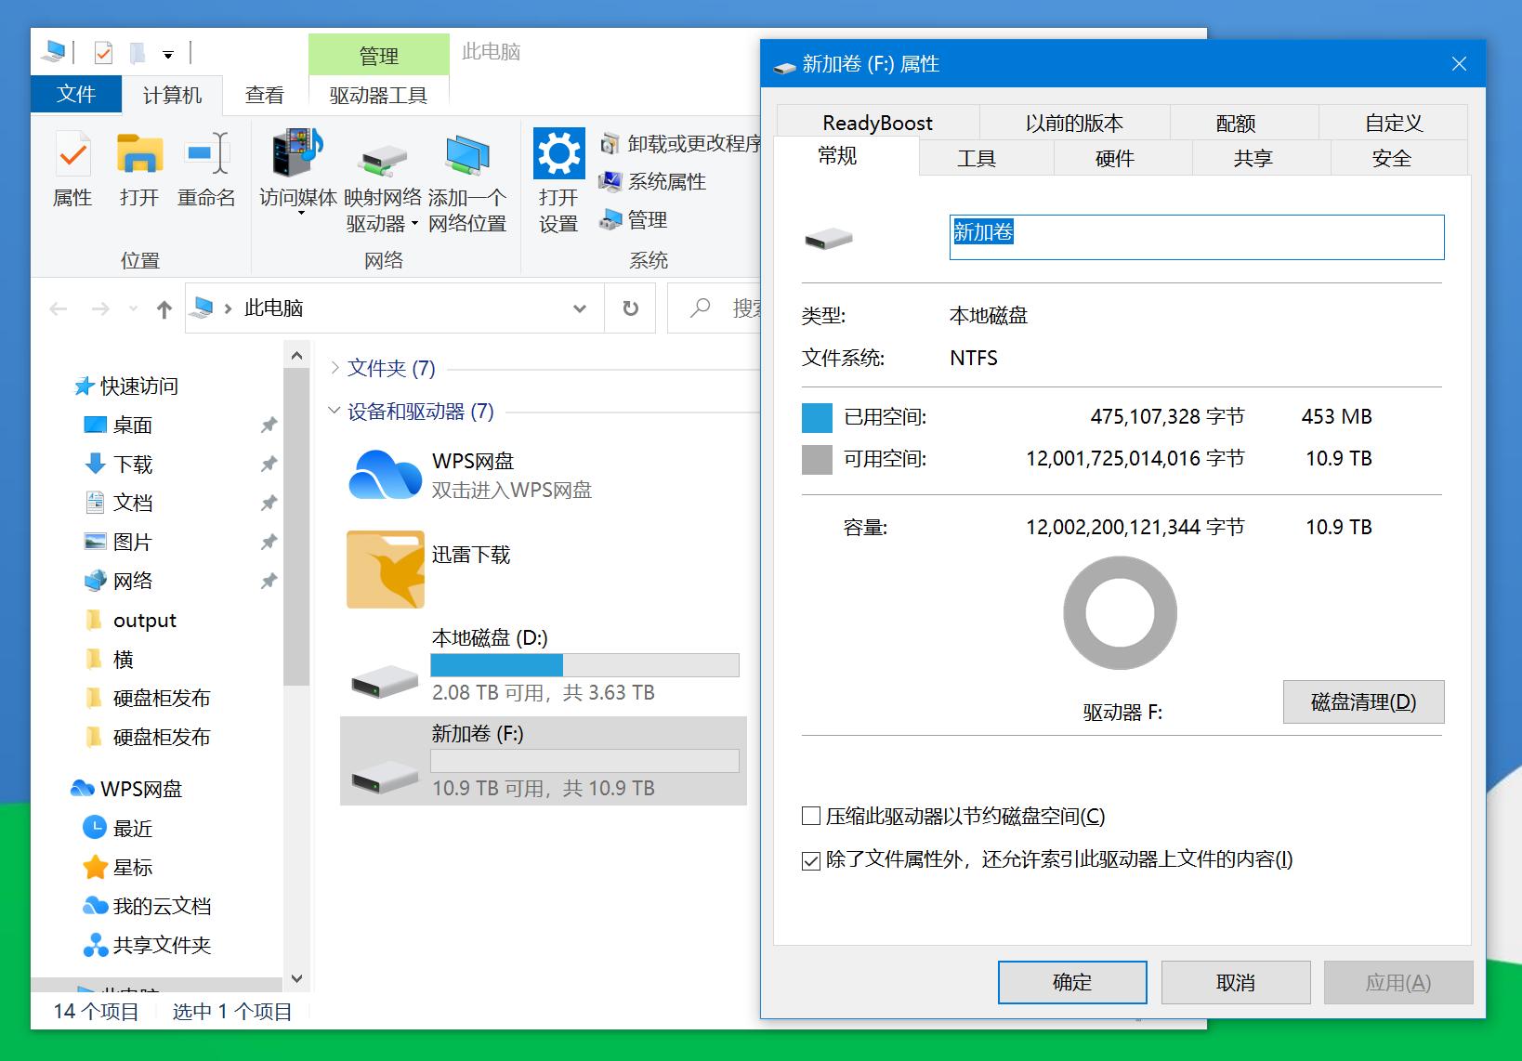Click the D: drive usage bar
The width and height of the screenshot is (1522, 1061).
click(x=584, y=665)
